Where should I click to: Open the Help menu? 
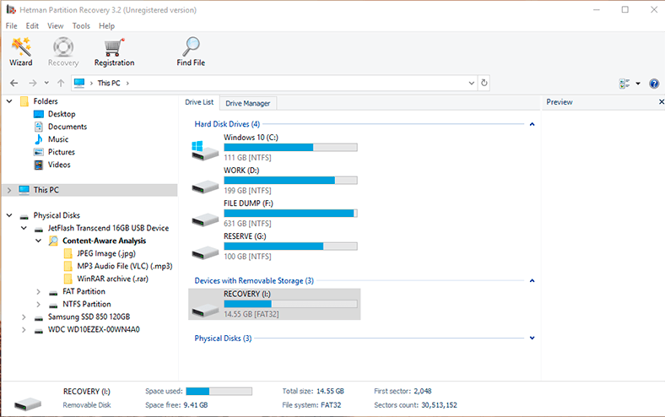pos(107,26)
